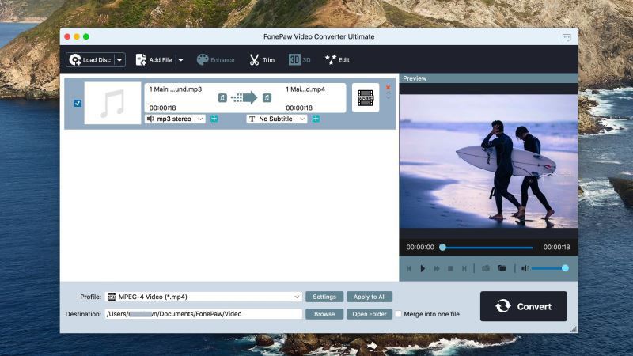Open the output format film strip icon
Screen dimensions: 633x356
point(366,97)
